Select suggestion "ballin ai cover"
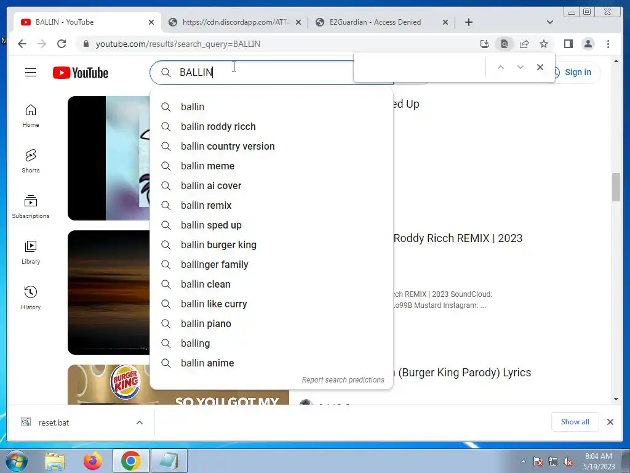Screen dimensions: 630x473 271,185
